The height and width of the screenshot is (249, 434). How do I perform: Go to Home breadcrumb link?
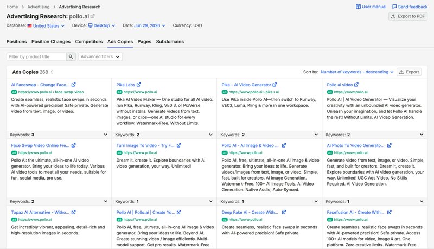12,7
